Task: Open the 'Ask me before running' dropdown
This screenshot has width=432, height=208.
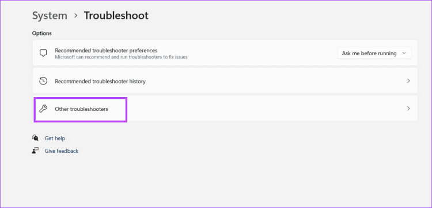Action: coord(374,53)
